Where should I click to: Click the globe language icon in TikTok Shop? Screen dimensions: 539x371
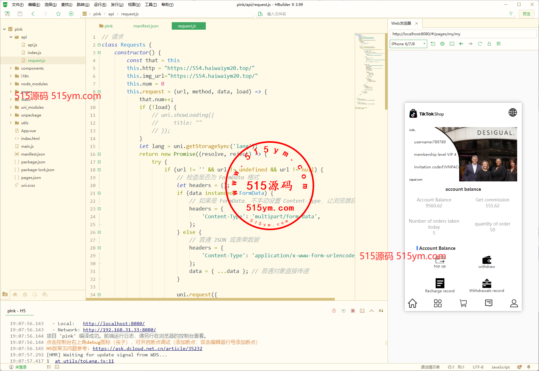[512, 112]
